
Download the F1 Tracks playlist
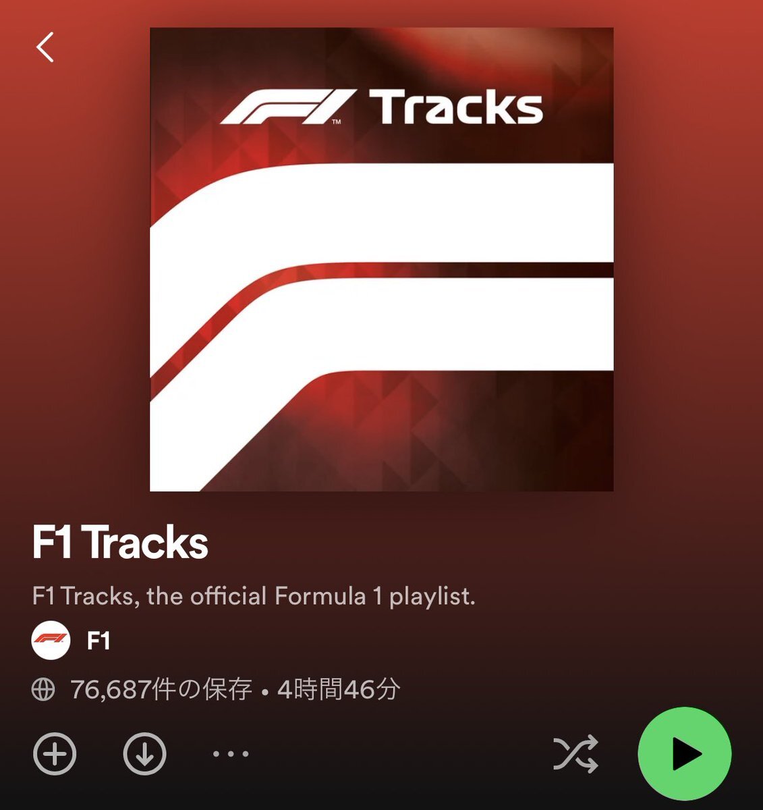tap(145, 753)
